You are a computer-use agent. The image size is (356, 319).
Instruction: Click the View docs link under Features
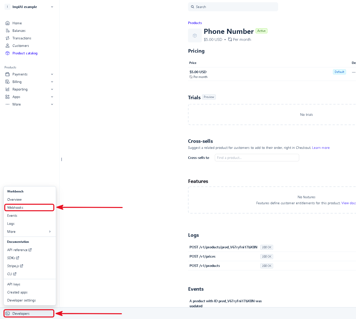[348, 203]
